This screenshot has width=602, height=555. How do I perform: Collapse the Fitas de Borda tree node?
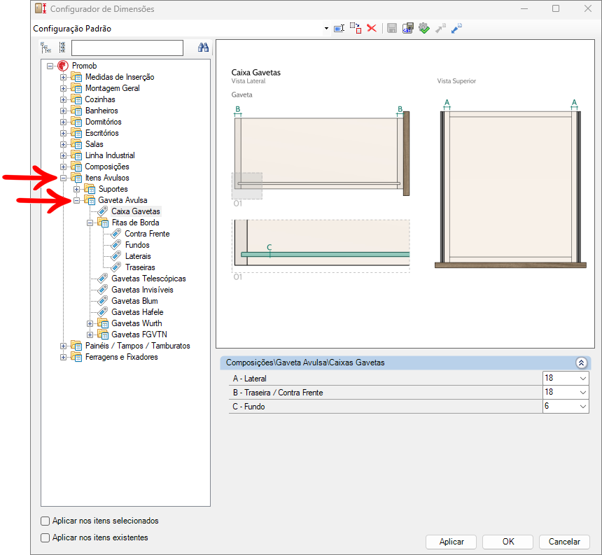click(90, 223)
